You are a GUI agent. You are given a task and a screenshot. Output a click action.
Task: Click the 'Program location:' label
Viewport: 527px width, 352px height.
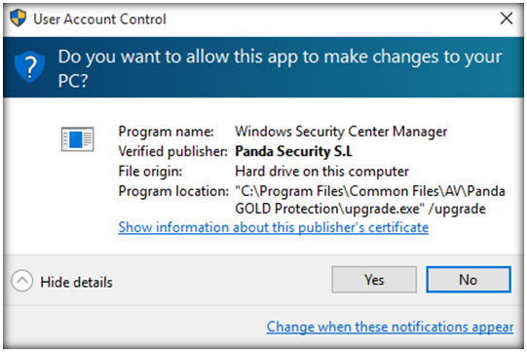173,191
